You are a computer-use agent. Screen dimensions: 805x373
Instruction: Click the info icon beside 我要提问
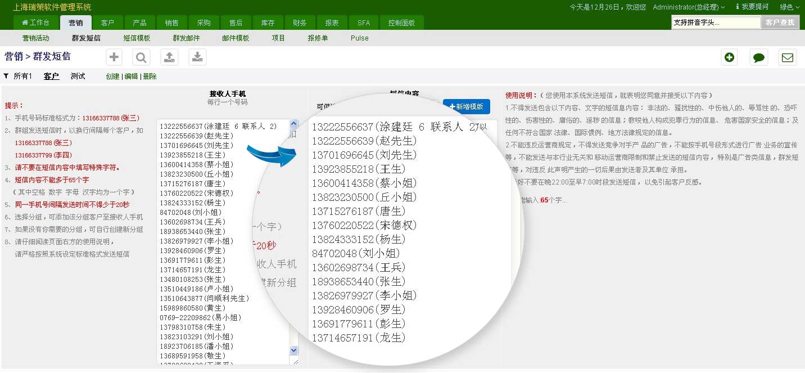(x=739, y=7)
